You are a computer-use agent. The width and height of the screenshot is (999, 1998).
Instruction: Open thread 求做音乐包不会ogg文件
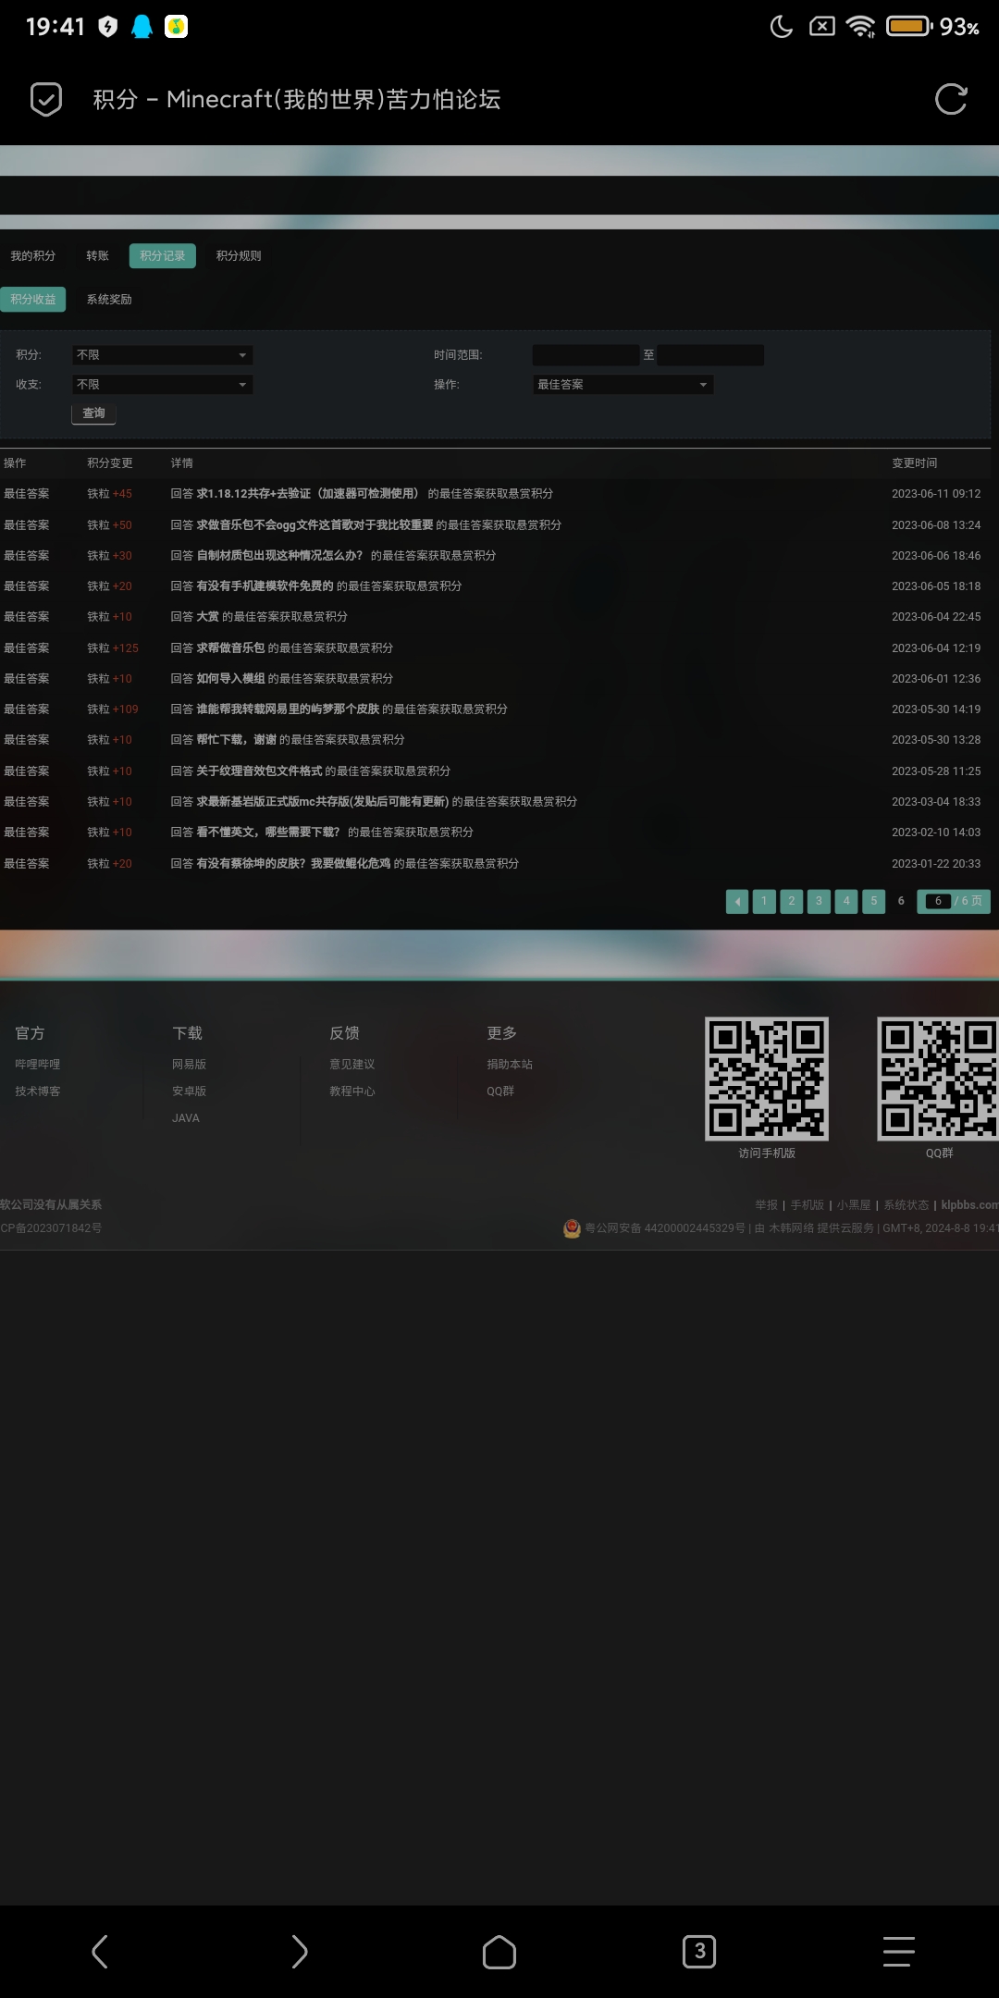pyautogui.click(x=314, y=525)
